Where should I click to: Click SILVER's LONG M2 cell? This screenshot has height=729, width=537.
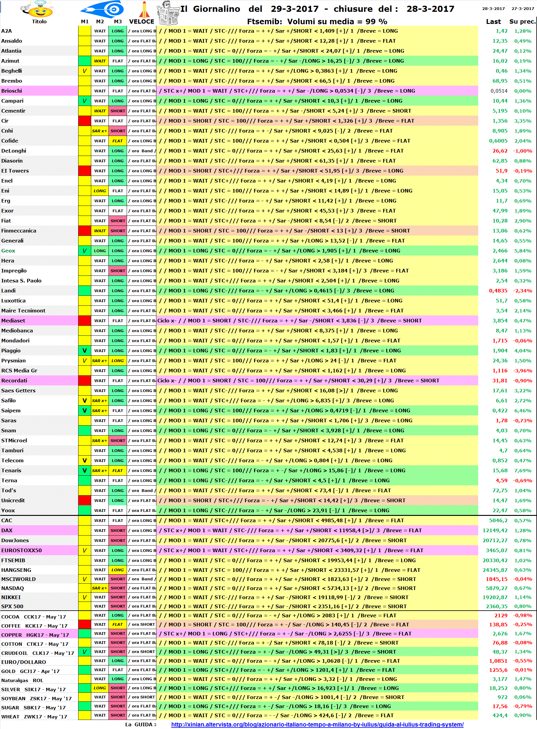[99, 688]
